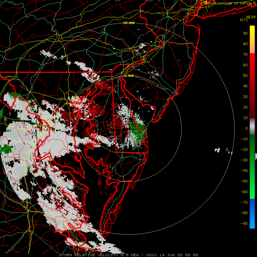Click the positive 40 knot scale label
This screenshot has width=257, height=257.
click(x=245, y=86)
